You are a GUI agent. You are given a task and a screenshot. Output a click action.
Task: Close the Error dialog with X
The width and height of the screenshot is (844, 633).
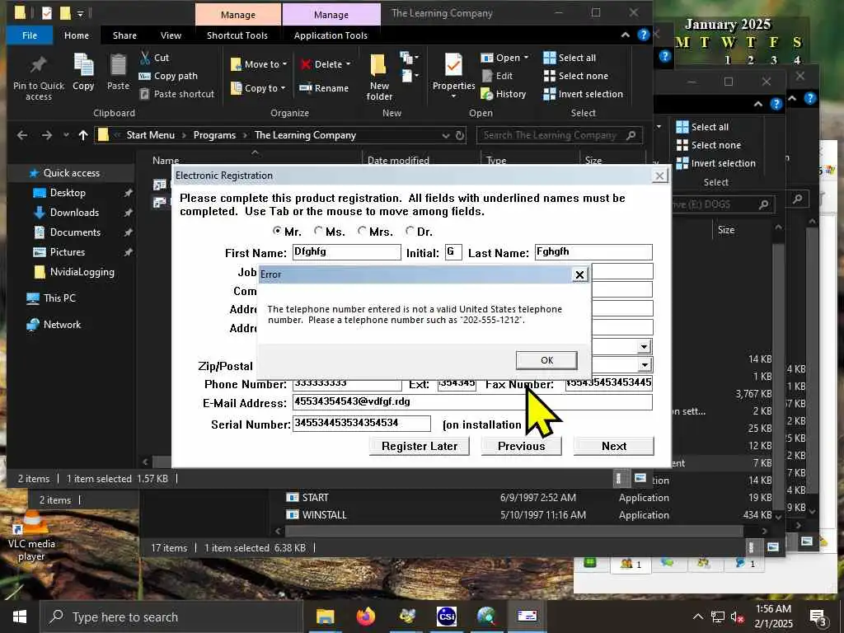click(579, 274)
